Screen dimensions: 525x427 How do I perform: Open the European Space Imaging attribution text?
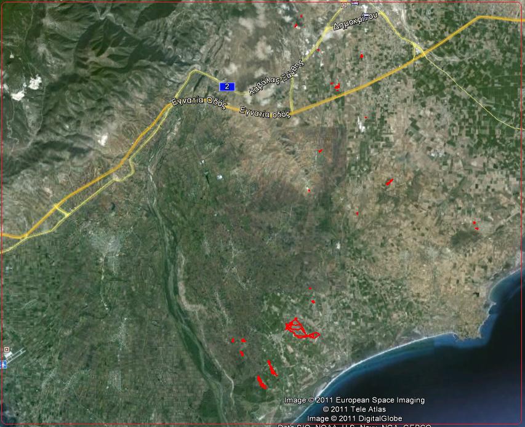[354, 401]
